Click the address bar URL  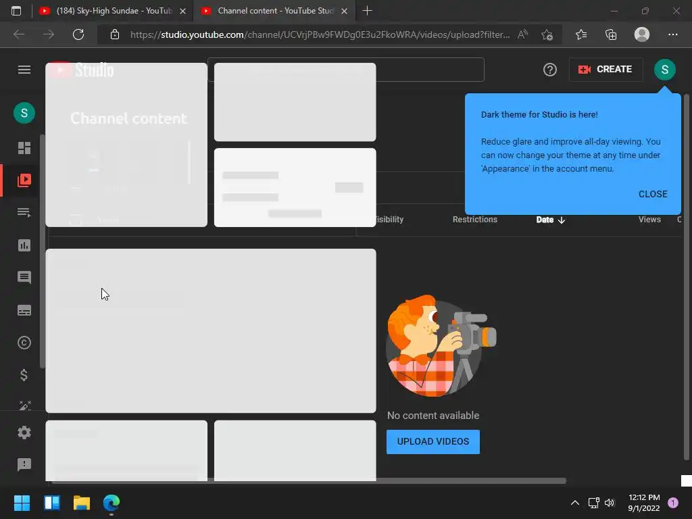pos(320,34)
